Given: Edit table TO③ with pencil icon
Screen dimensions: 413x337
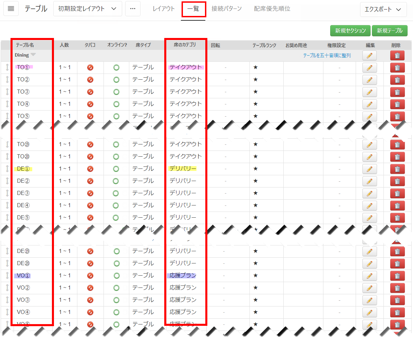Looking at the screenshot, I should (370, 92).
